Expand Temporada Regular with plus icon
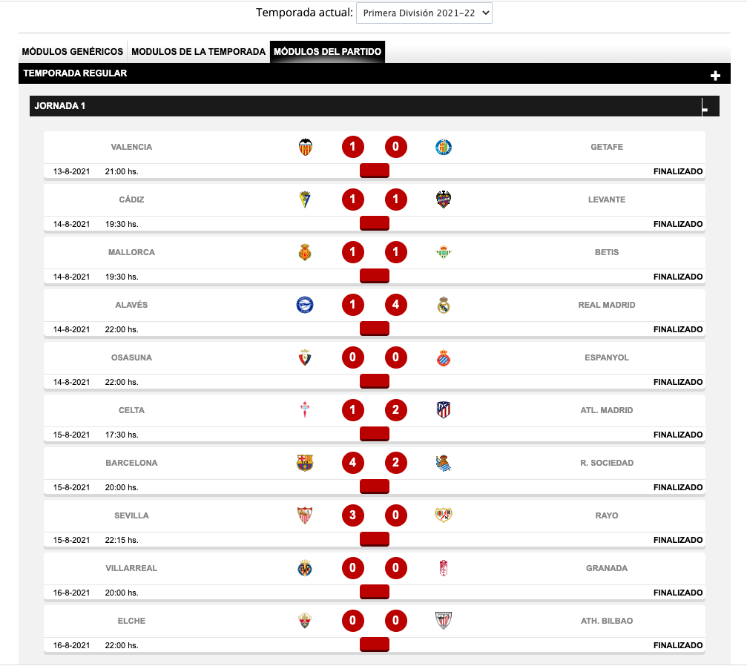This screenshot has height=666, width=747. point(715,76)
